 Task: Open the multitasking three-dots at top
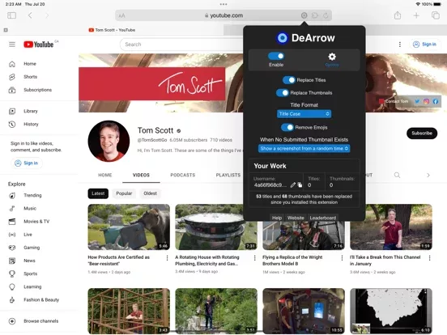point(223,4)
